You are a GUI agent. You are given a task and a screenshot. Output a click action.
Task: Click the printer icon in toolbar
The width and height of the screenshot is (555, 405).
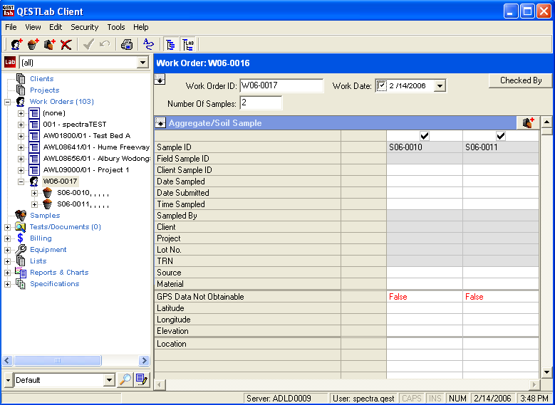pyautogui.click(x=127, y=44)
